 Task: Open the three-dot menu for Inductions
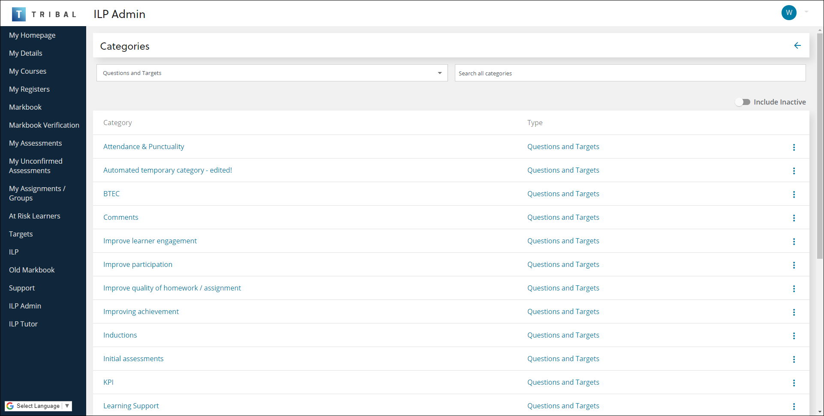click(x=794, y=336)
